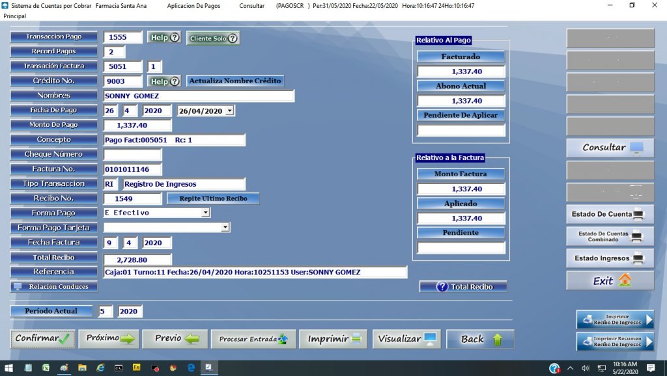Click the Previo back arrow button
667x376 pixels.
tap(175, 339)
